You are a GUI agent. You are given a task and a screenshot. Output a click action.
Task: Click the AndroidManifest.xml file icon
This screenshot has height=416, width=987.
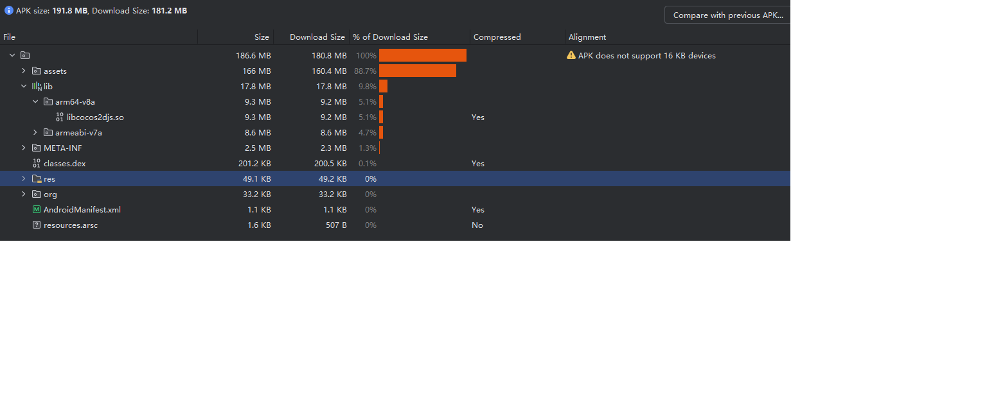[x=37, y=210]
